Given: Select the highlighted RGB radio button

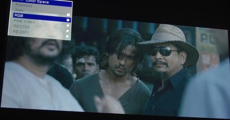Looking at the screenshot, I should 68,20.
